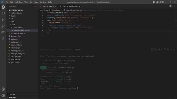Image resolution: width=177 pixels, height=99 pixels.
Task: Switch to the PROBLEMS panel tab
Action: click(x=44, y=50)
